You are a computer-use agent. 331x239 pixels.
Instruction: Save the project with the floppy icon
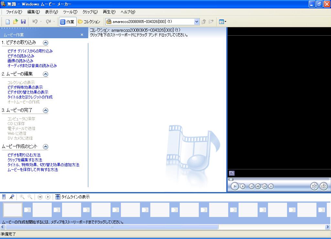coord(23,22)
